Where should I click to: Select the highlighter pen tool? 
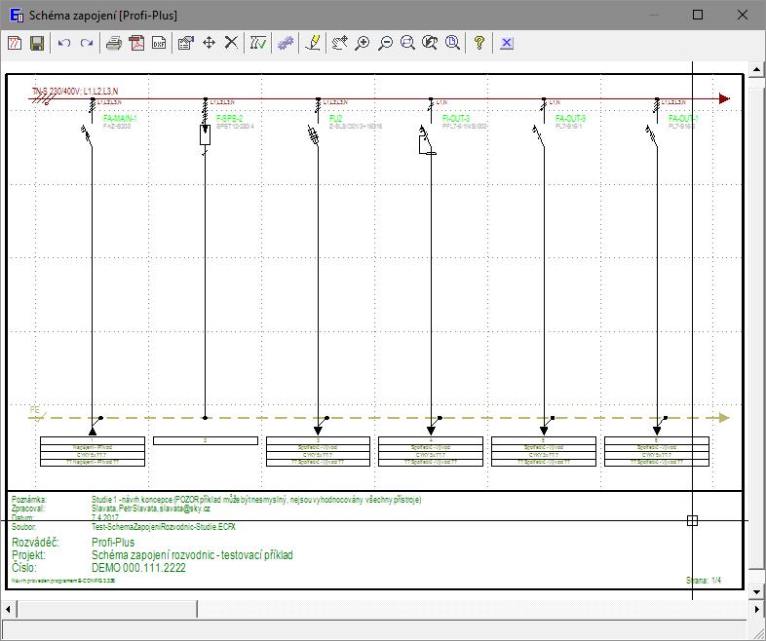click(313, 43)
